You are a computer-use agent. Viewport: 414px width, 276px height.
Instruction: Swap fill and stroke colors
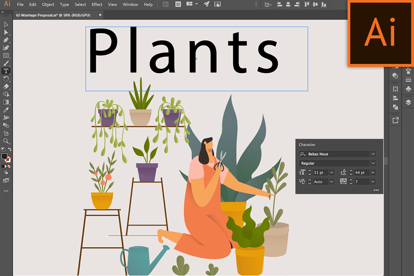[9, 149]
